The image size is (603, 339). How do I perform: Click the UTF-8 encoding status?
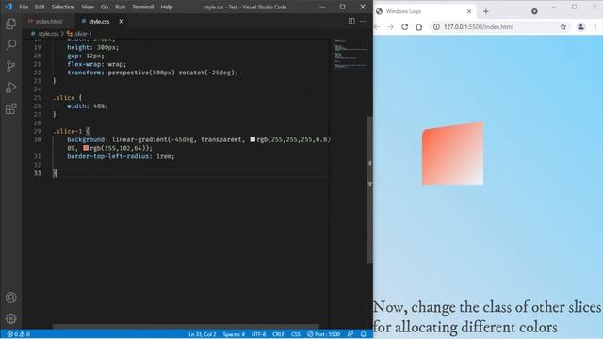pyautogui.click(x=258, y=334)
